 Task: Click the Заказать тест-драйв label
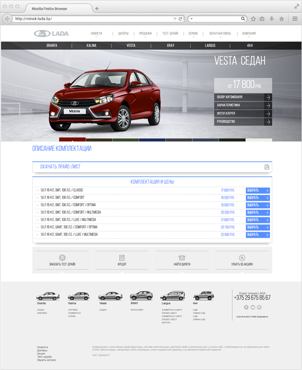pos(62,264)
